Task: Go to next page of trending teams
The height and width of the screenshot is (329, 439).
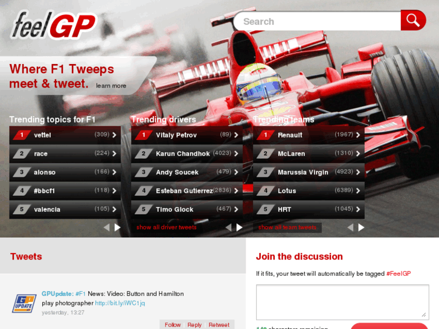Action: (362, 228)
